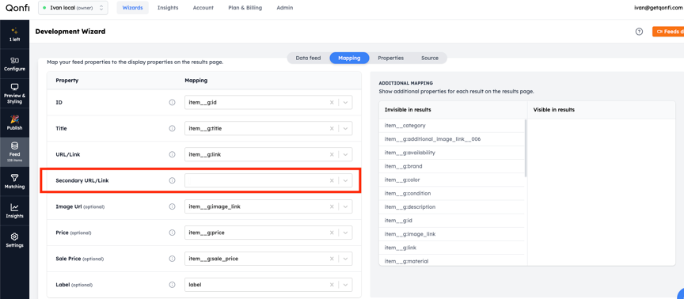This screenshot has width=684, height=299.
Task: Select the Mapping tab
Action: click(x=349, y=58)
